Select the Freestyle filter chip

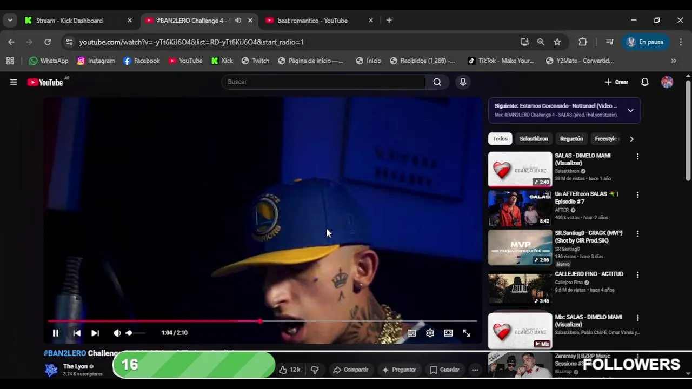(x=606, y=139)
